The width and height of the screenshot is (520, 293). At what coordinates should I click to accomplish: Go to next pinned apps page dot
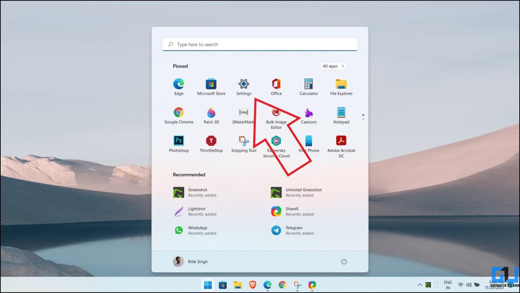[x=363, y=119]
